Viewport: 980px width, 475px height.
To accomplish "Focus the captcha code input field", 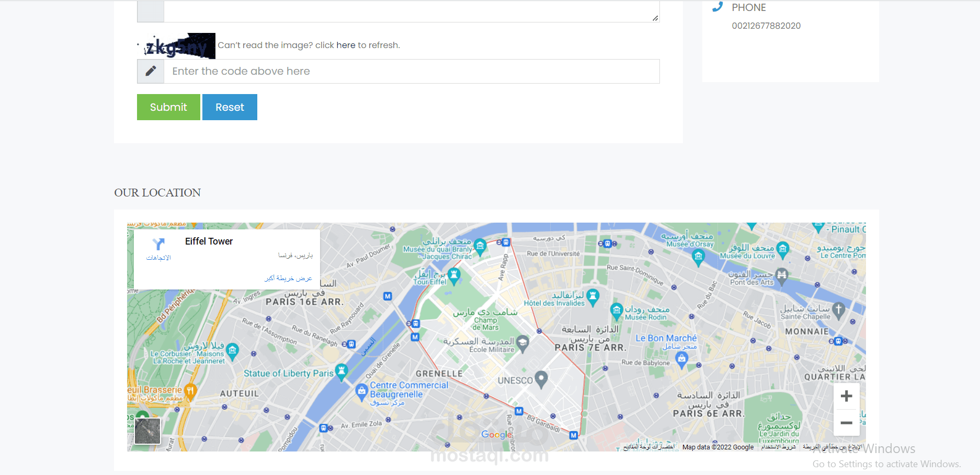I will point(412,71).
